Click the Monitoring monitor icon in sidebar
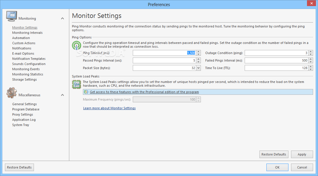This screenshot has height=176, width=318. point(11,16)
